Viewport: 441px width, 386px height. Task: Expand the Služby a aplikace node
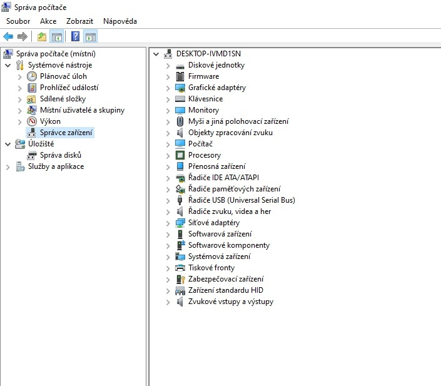(x=8, y=166)
